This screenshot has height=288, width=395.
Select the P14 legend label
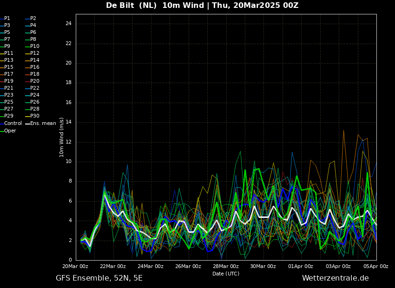(32, 60)
